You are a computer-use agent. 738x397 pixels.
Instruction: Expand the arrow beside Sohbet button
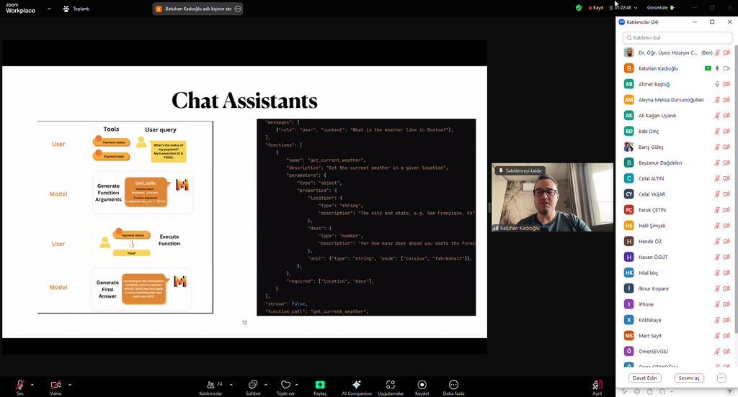click(x=265, y=385)
